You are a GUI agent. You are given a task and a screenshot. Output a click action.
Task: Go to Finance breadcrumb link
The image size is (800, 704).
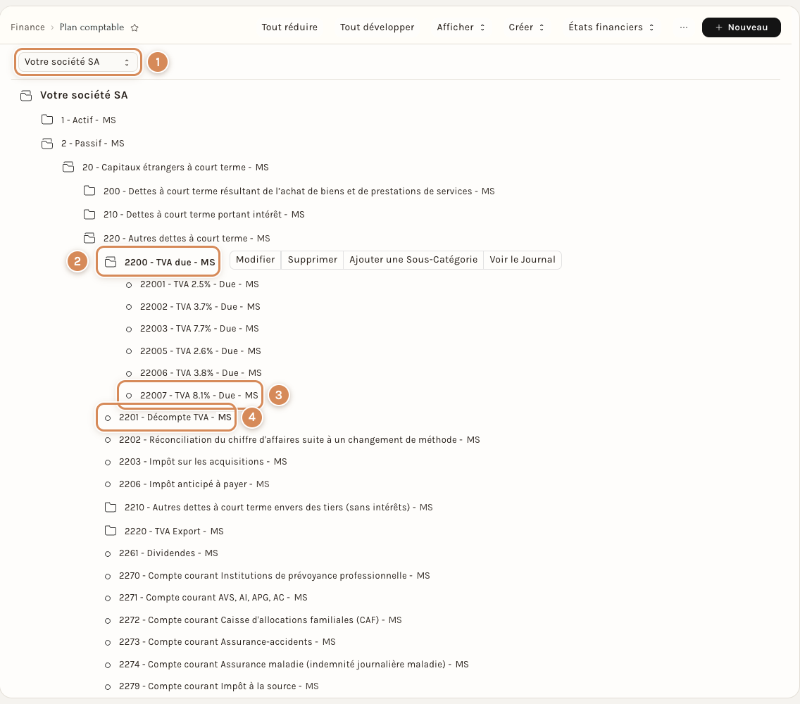(x=27, y=27)
